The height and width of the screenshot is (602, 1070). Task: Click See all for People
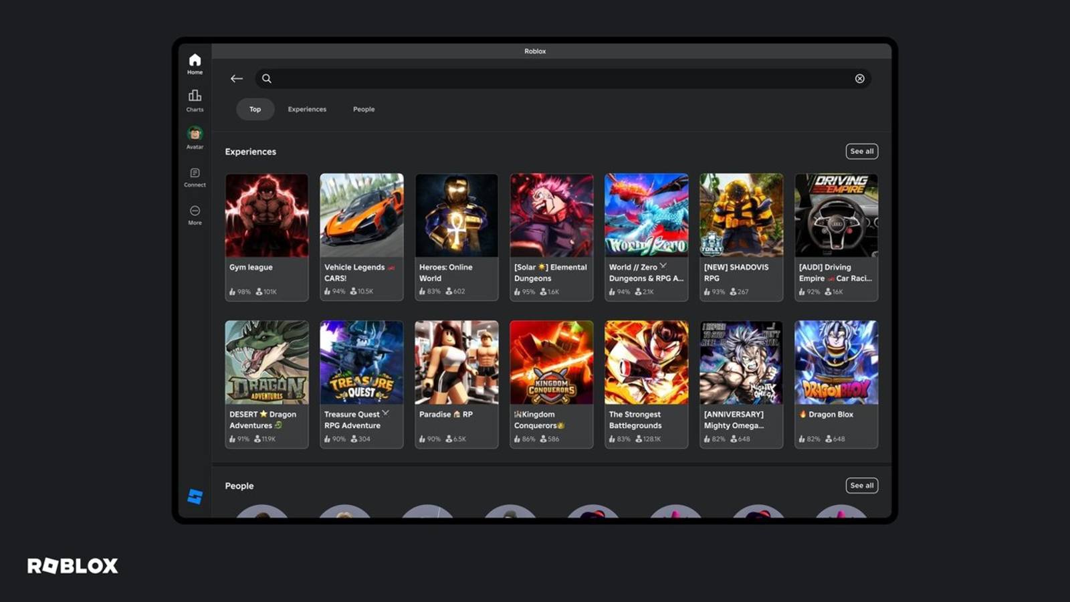pyautogui.click(x=861, y=486)
